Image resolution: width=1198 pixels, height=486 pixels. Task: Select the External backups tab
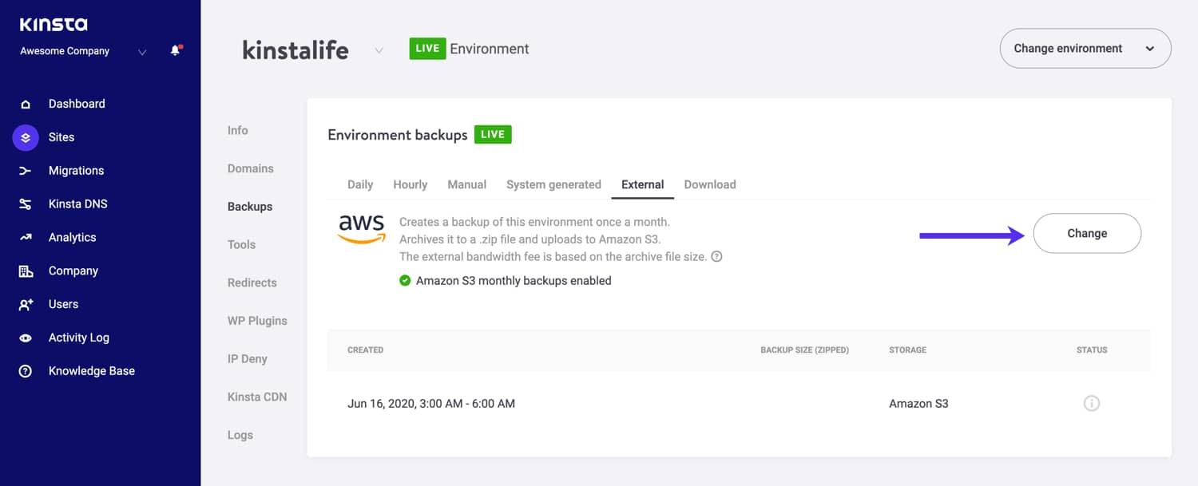pyautogui.click(x=643, y=184)
